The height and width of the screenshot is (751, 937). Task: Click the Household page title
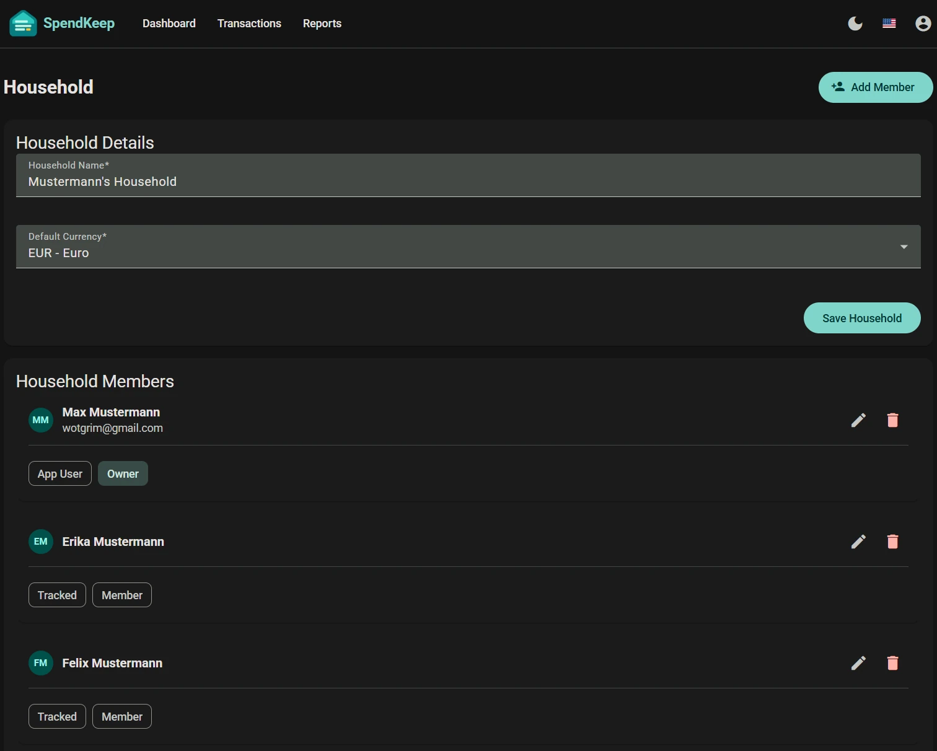click(x=48, y=87)
